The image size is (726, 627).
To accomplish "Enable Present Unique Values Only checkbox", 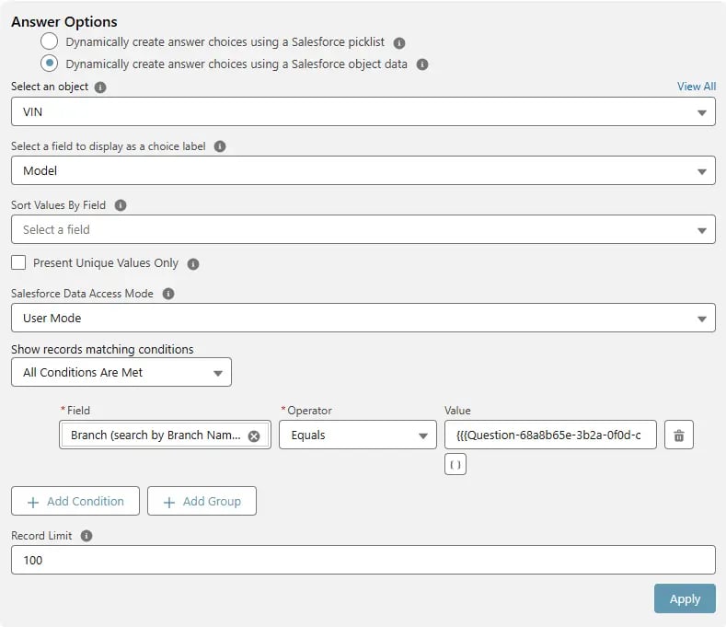I will (18, 262).
